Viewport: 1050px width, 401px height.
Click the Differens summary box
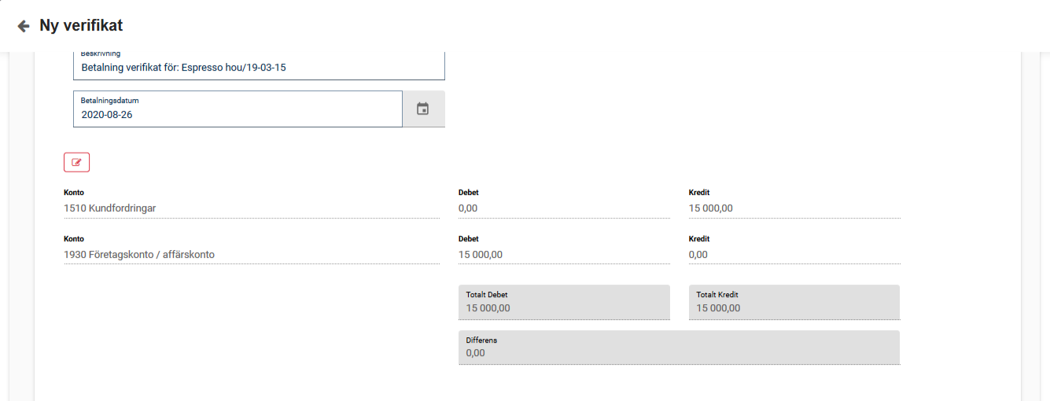click(678, 348)
